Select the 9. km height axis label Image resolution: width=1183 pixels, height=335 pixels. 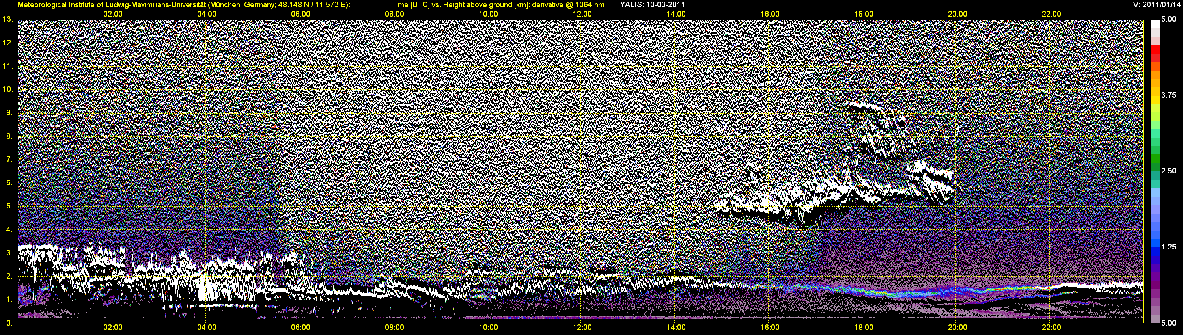(x=9, y=112)
